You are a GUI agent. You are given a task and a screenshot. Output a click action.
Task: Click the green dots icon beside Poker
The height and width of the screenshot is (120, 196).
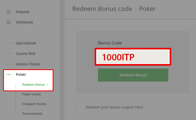[9, 75]
